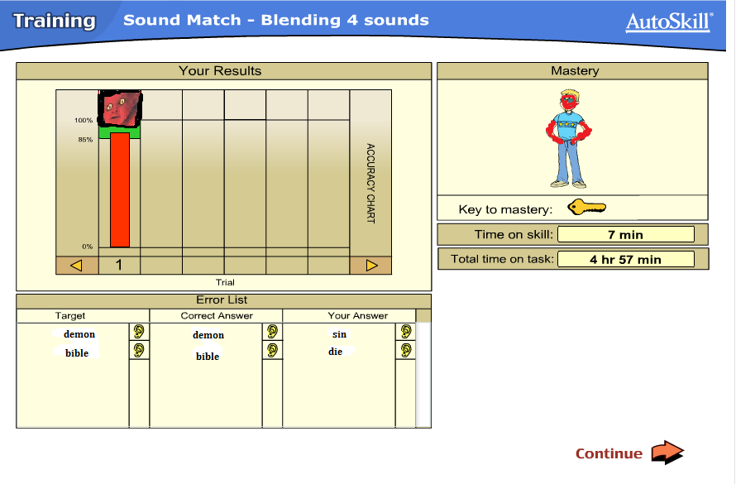Listen to correct answer bible
The width and height of the screenshot is (736, 484).
click(272, 350)
